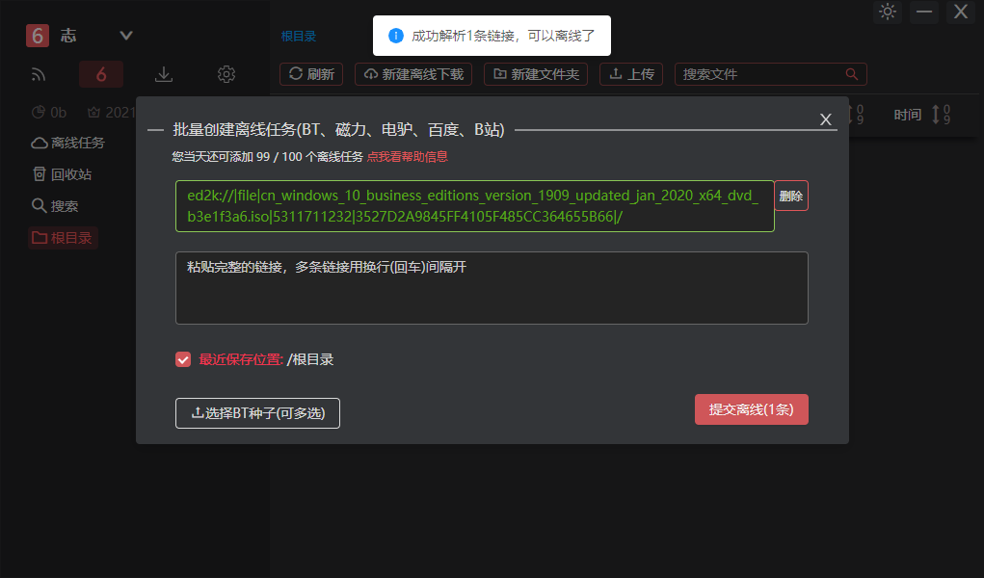Uncheck 最近保存位置 checkbox

pos(183,359)
